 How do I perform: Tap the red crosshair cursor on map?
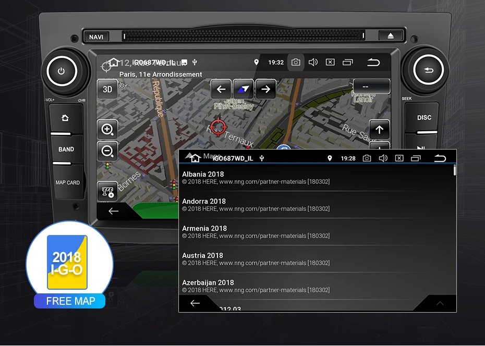[x=219, y=127]
